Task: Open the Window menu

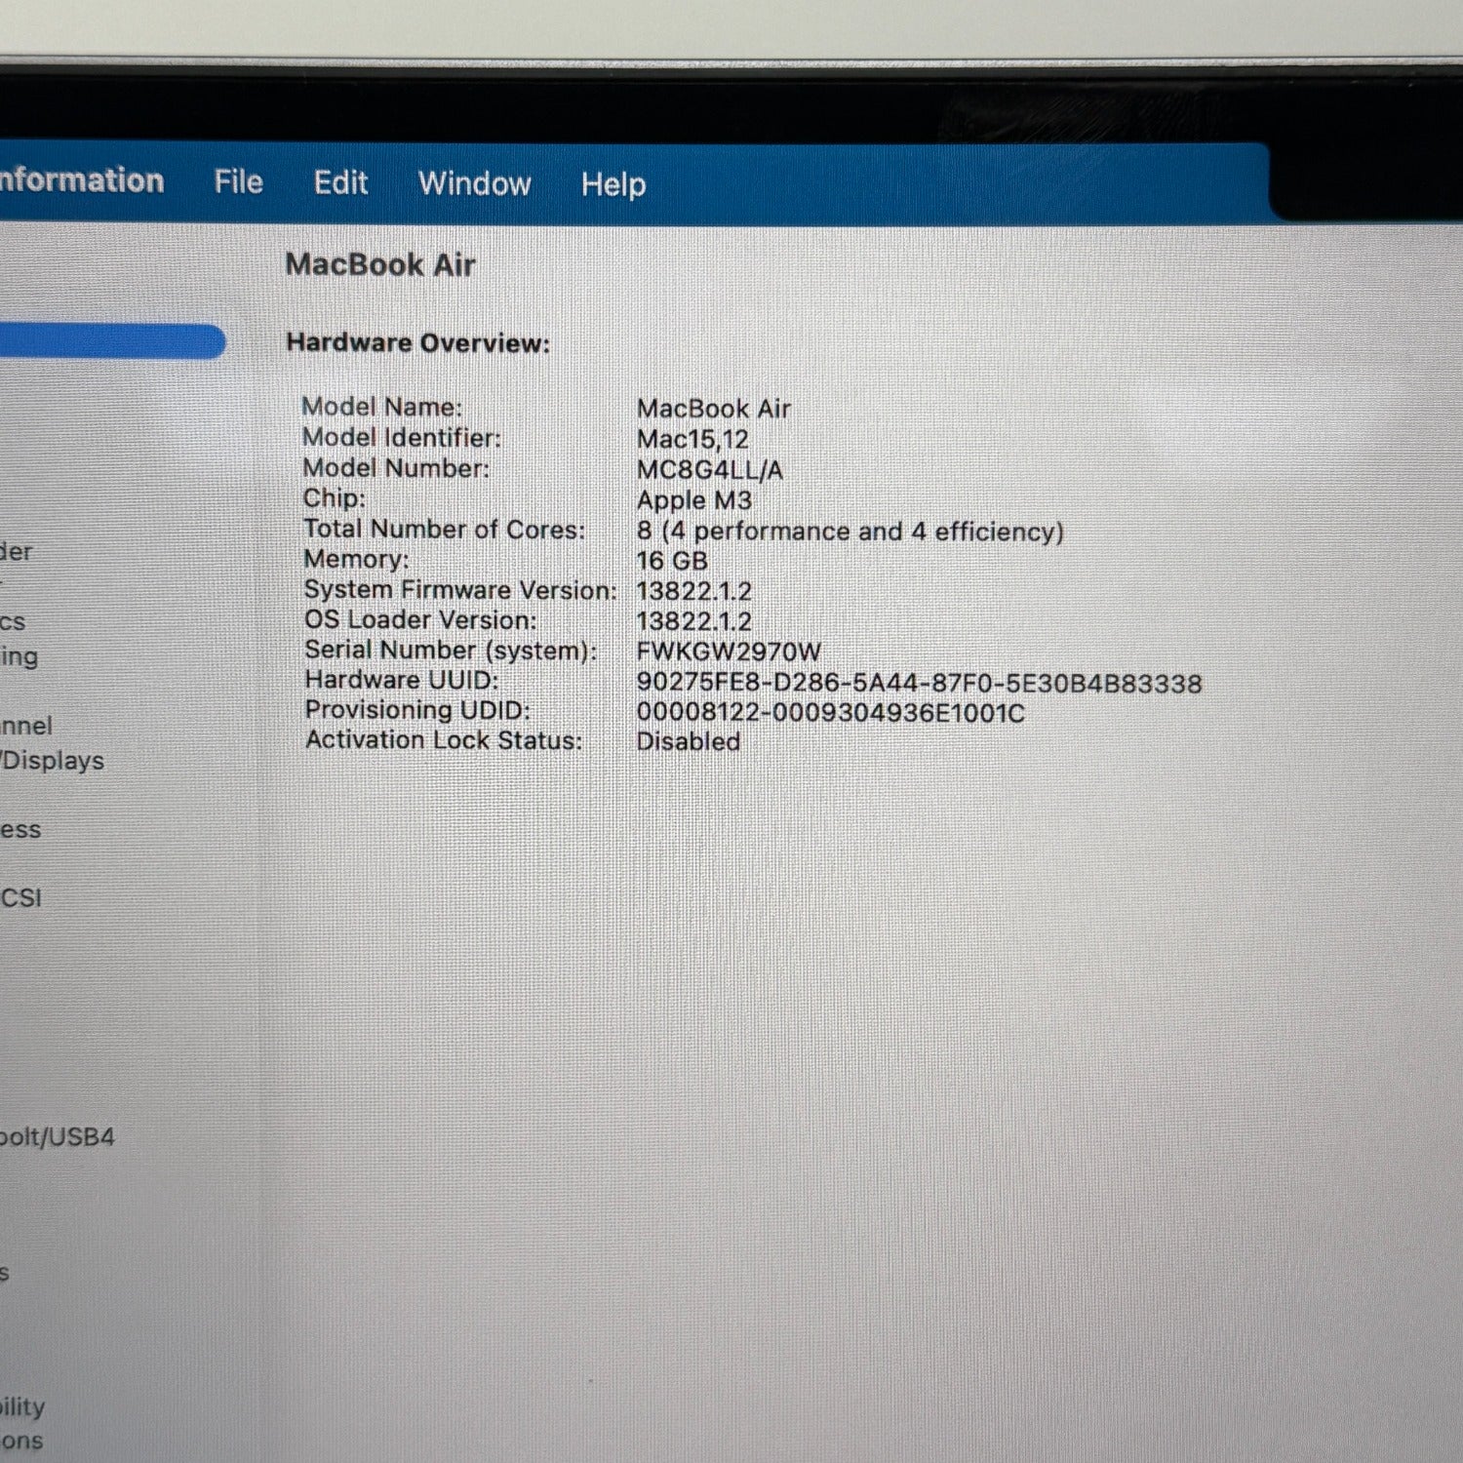Action: 474,183
